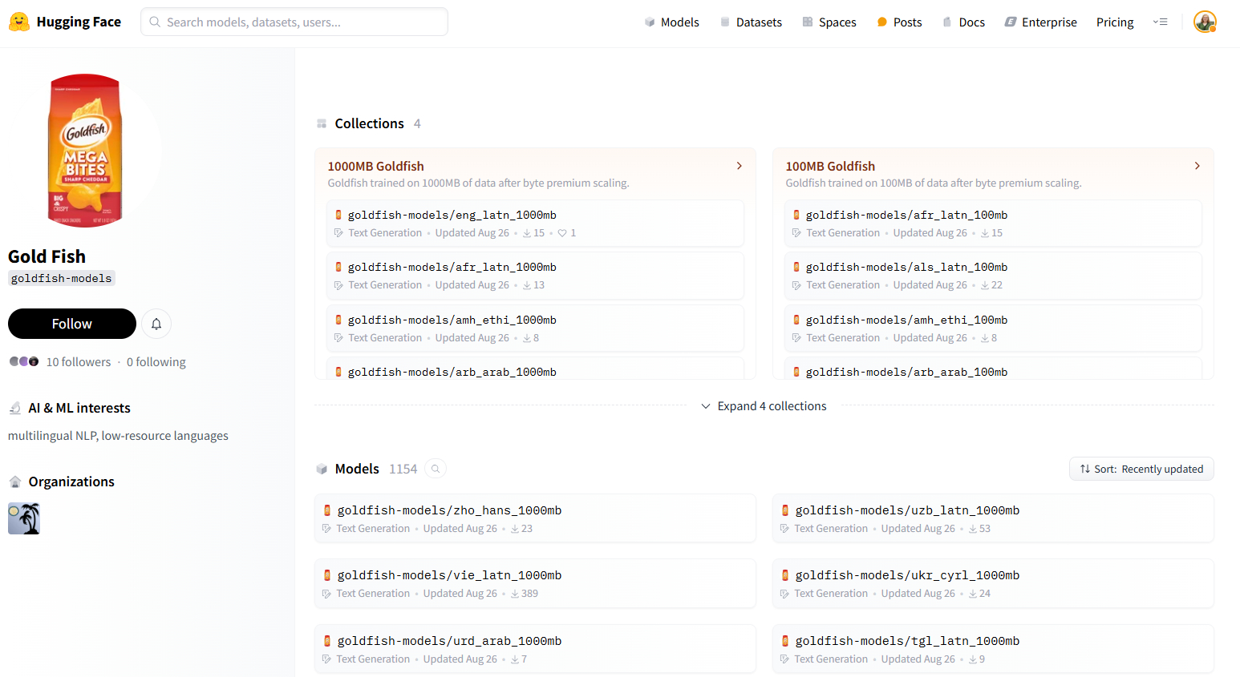The width and height of the screenshot is (1240, 677).
Task: Expand 4 collections
Action: click(x=764, y=406)
